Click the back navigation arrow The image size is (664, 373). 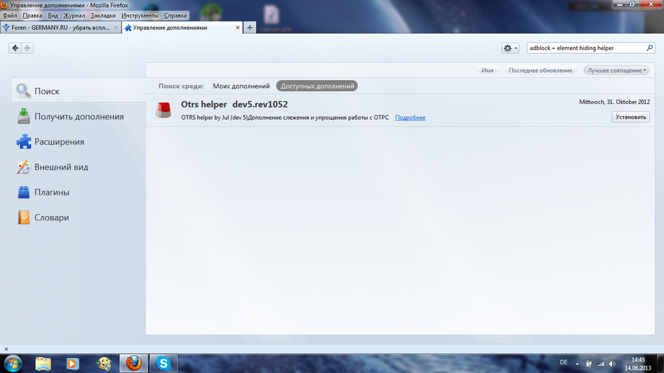point(16,48)
